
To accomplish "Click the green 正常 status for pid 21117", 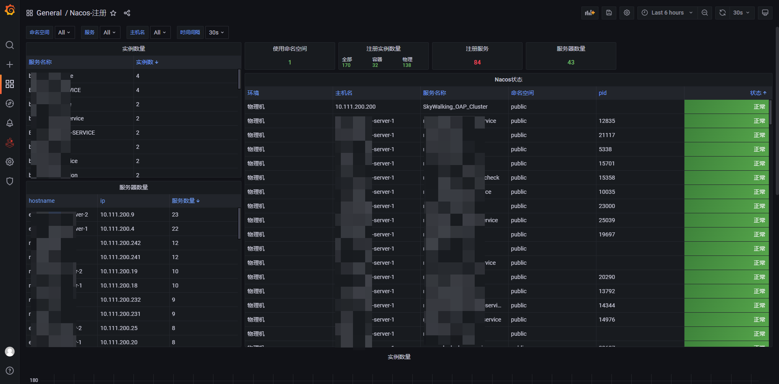I will (726, 135).
